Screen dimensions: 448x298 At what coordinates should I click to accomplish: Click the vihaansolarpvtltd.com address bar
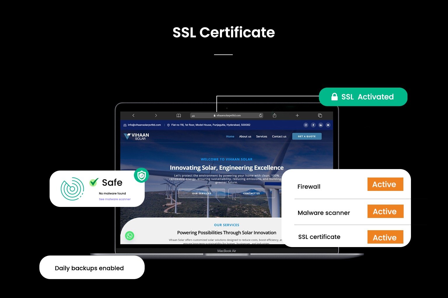[x=227, y=116]
